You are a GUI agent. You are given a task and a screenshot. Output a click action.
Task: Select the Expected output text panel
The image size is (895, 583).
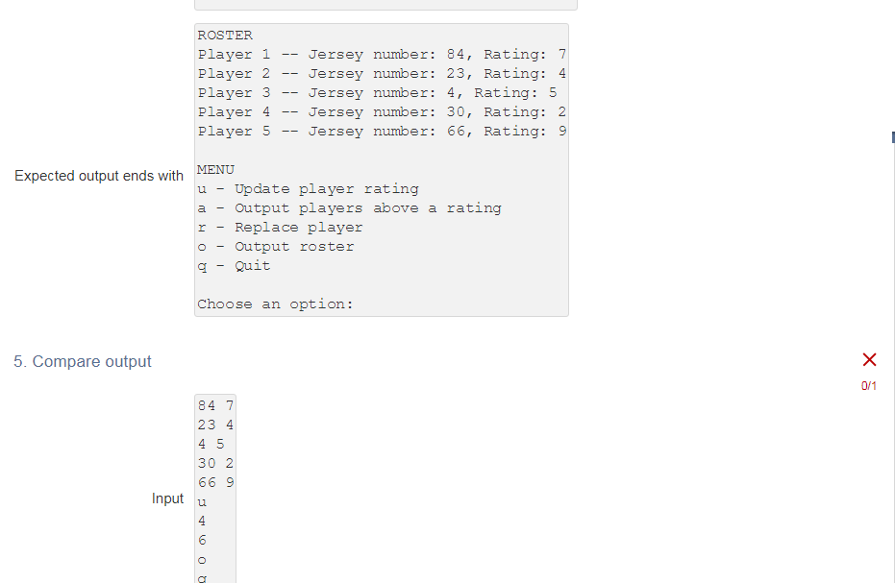click(381, 169)
